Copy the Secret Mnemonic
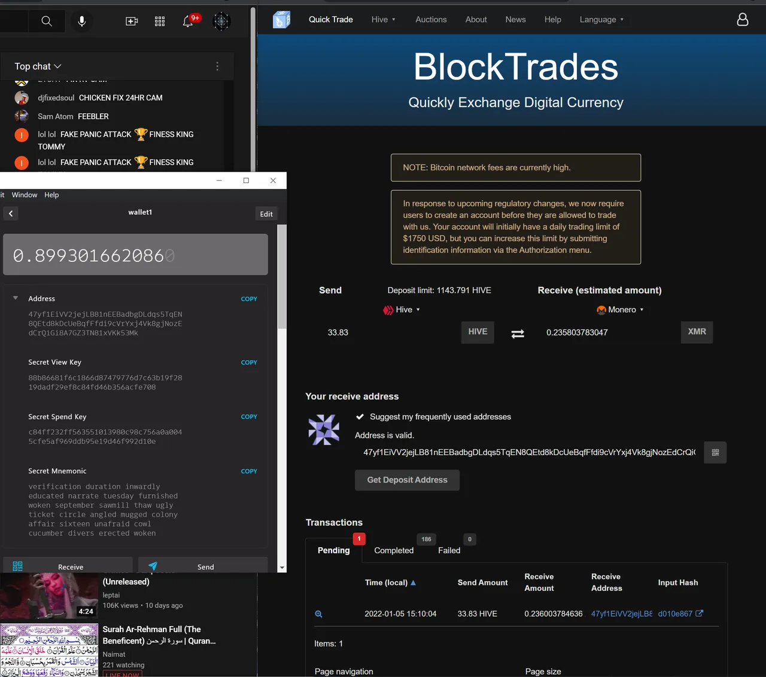The height and width of the screenshot is (677, 766). 249,471
